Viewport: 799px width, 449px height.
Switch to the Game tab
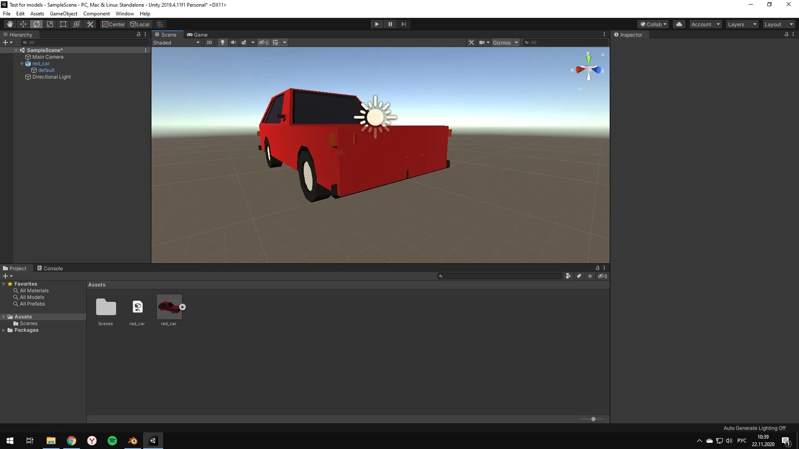coord(197,35)
